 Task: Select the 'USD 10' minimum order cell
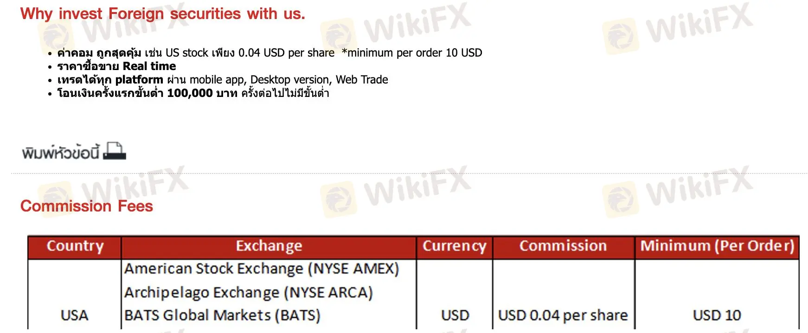pos(717,315)
